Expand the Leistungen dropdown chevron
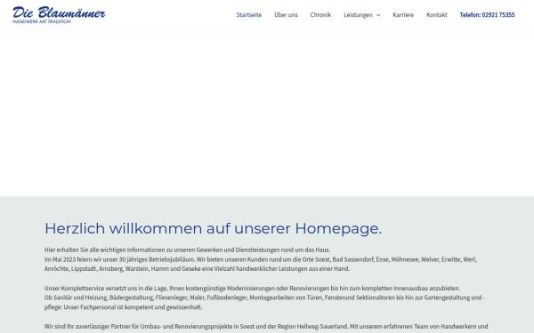 [x=378, y=15]
